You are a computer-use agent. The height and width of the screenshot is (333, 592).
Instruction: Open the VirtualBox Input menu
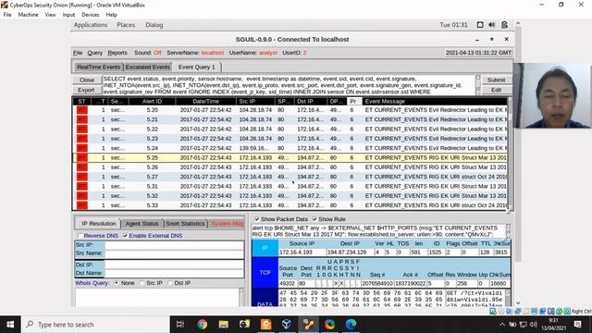(68, 15)
